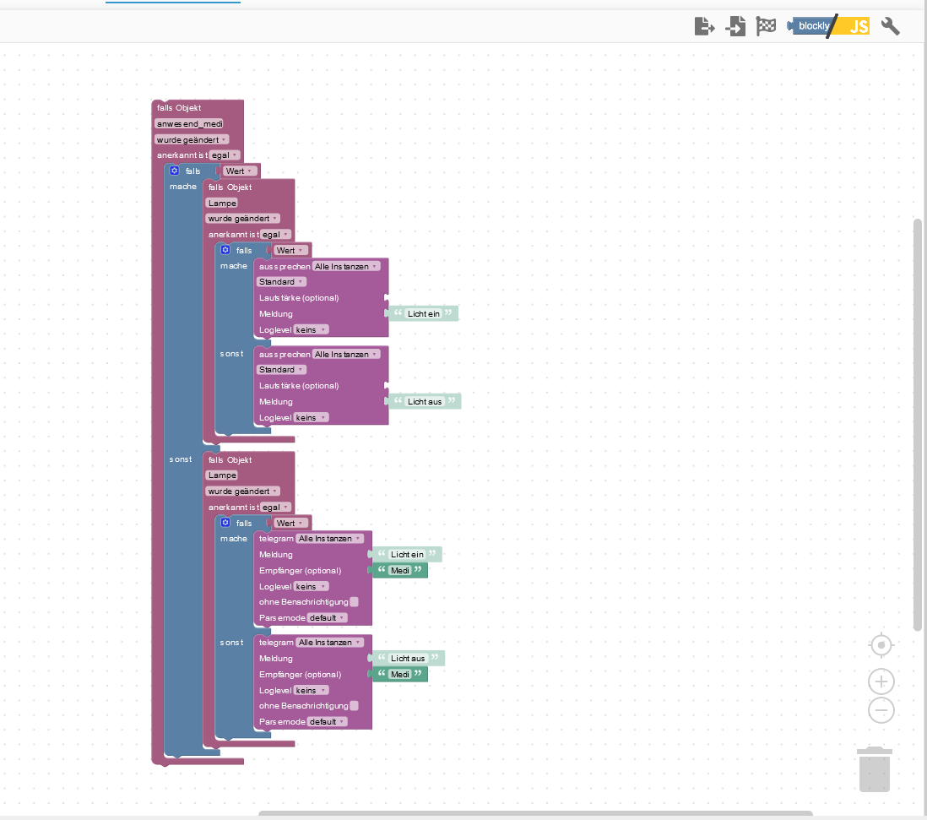
Task: Open 'egal' dropdown in upper Lampe block
Action: (275, 235)
